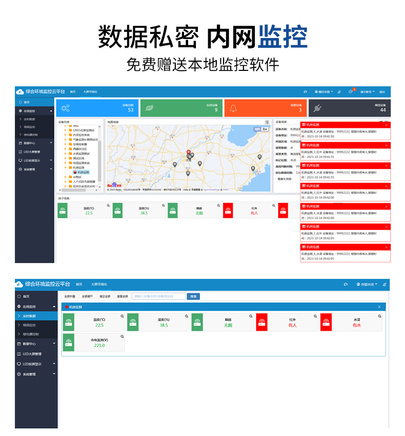Click the magnifier icon on the 水浸 card
This screenshot has width=405, height=436.
point(380,316)
